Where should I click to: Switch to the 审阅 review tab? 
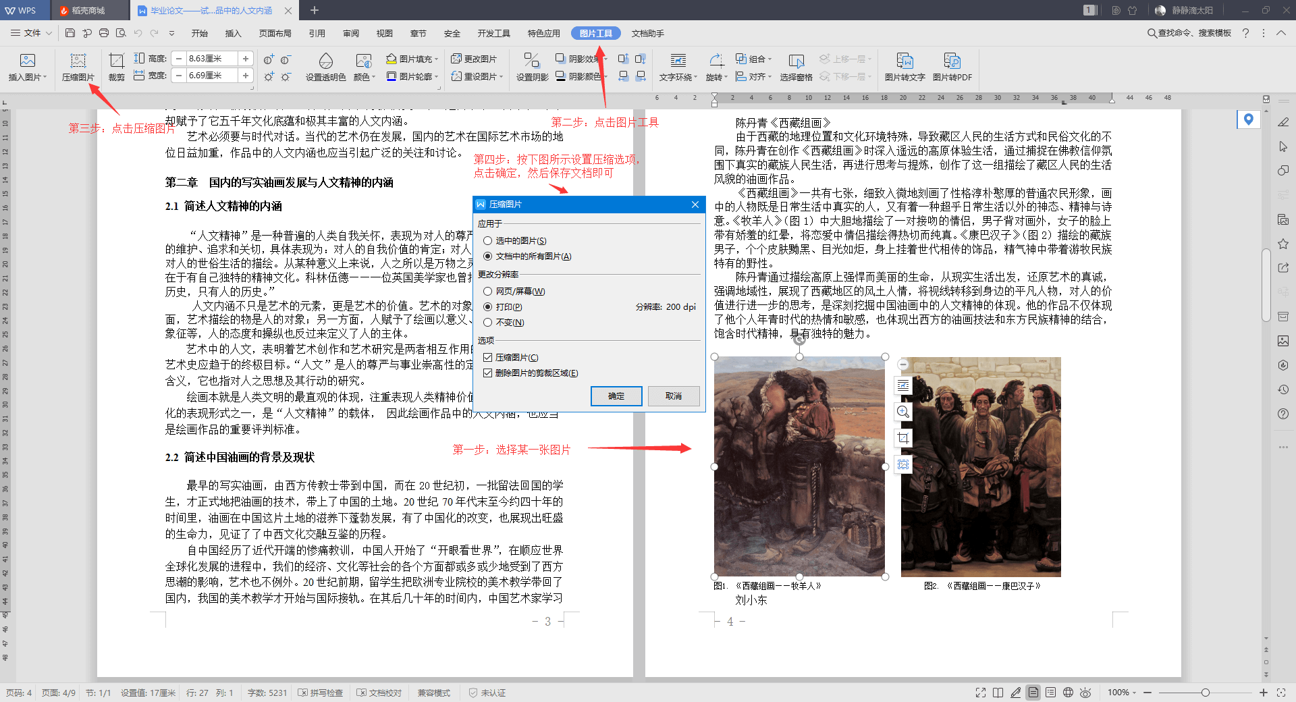(x=351, y=33)
